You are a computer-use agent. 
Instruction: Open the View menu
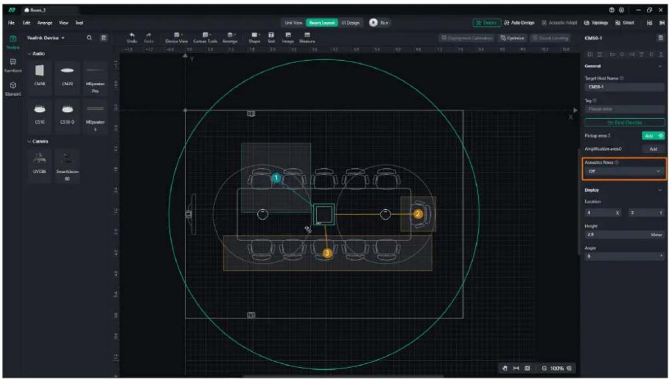64,23
